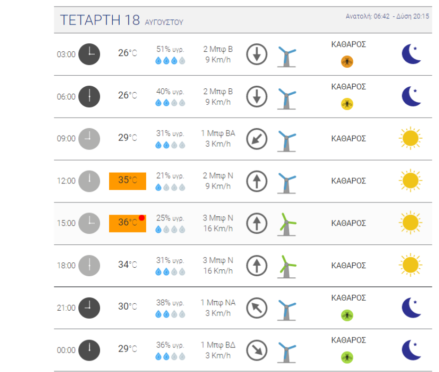Viewport: 439px width, 372px height.
Task: Click the red dot on 36°C
Action: (142, 218)
